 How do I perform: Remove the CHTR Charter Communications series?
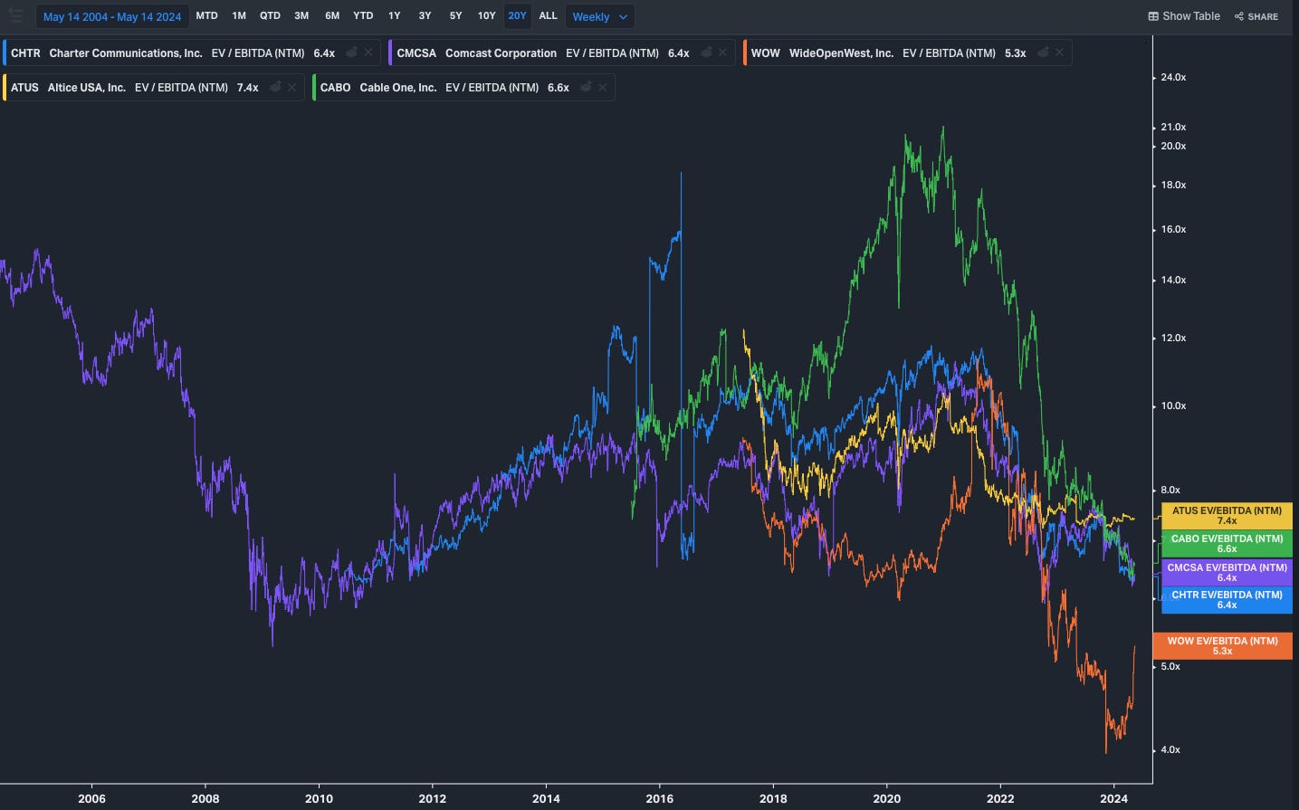tap(368, 52)
